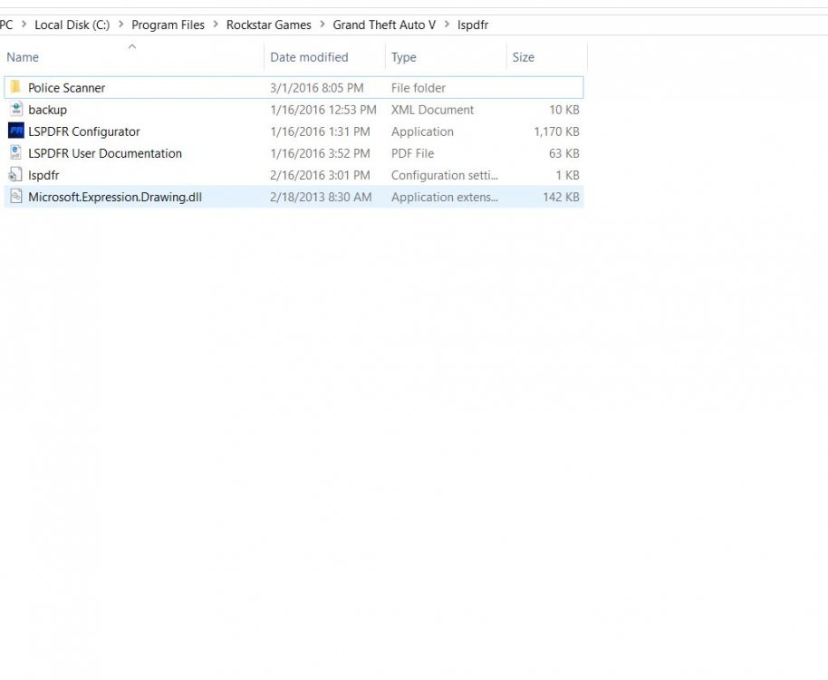Screen dimensions: 828x680
Task: Click the 1 KB size value
Action: (568, 175)
